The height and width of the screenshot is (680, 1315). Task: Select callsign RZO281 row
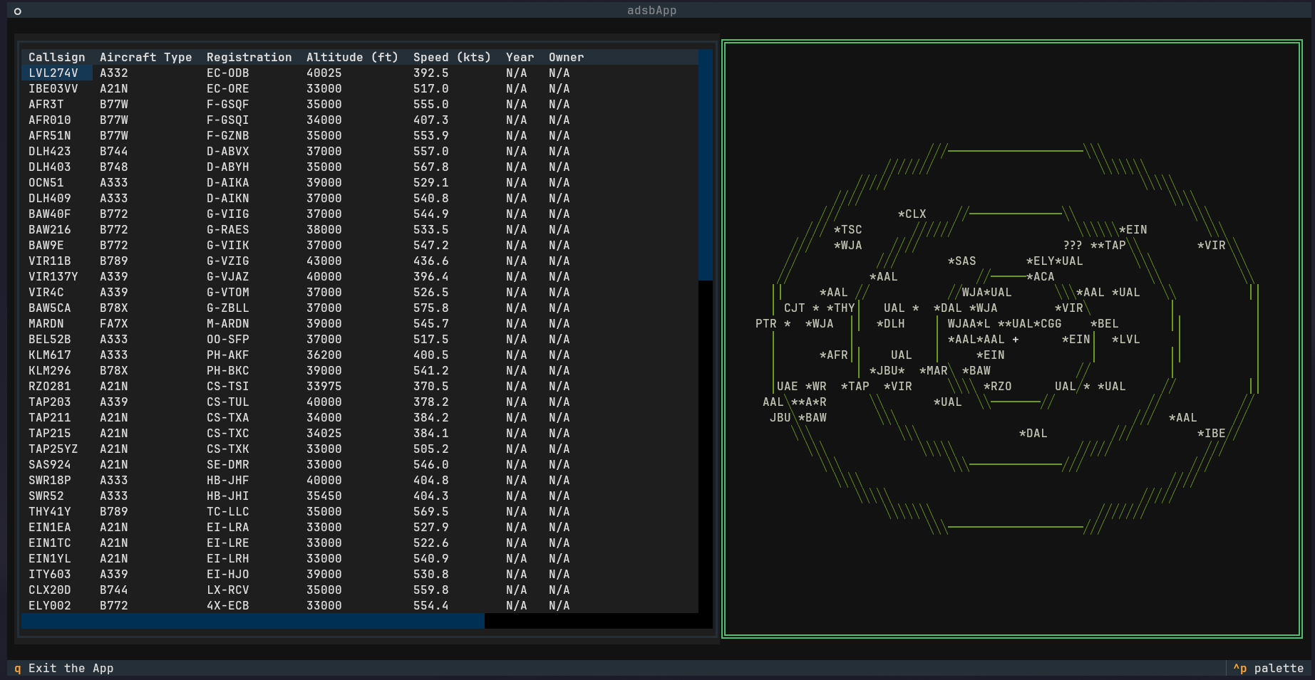pyautogui.click(x=360, y=386)
